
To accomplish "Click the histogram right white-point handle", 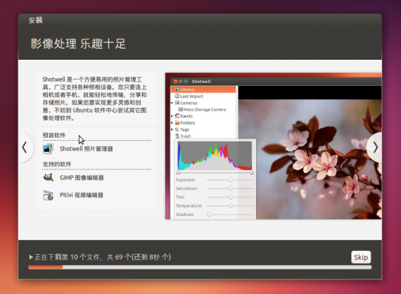I will pyautogui.click(x=252, y=173).
